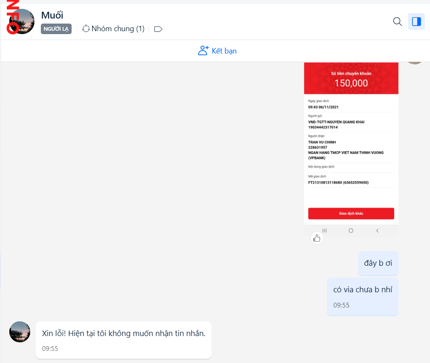
Task: Click the tag label icon in header
Action: point(158,29)
